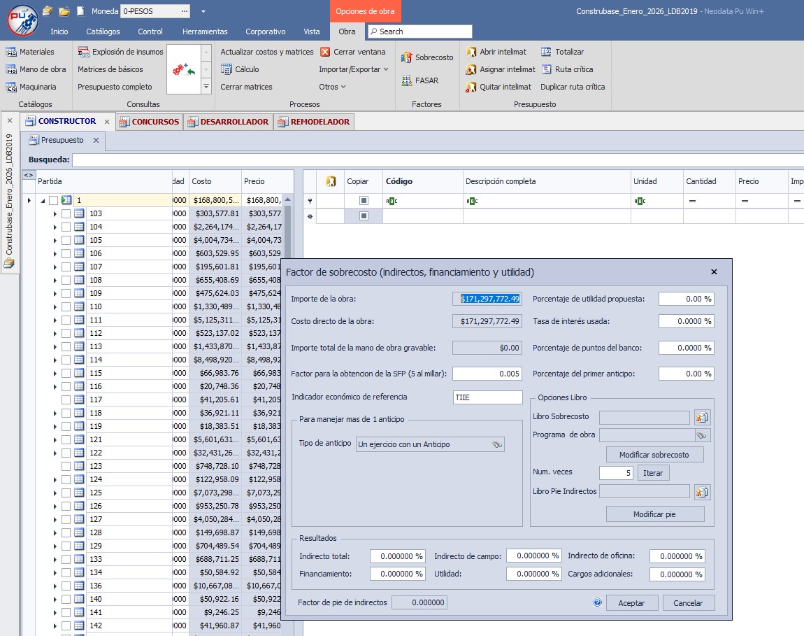Image resolution: width=804 pixels, height=636 pixels.
Task: Click the open folder quick-access icon
Action: pos(64,10)
